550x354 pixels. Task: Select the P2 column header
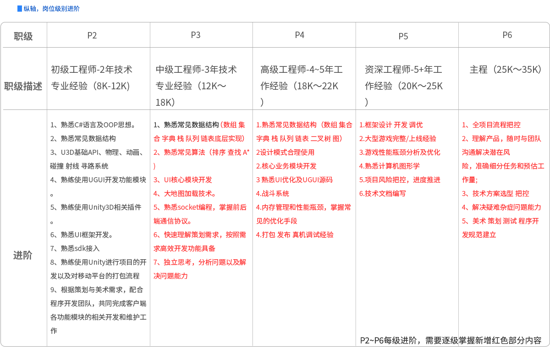92,35
